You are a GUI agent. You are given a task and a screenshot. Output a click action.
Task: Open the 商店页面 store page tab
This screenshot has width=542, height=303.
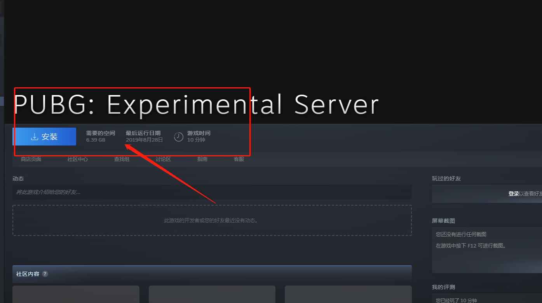tap(31, 159)
